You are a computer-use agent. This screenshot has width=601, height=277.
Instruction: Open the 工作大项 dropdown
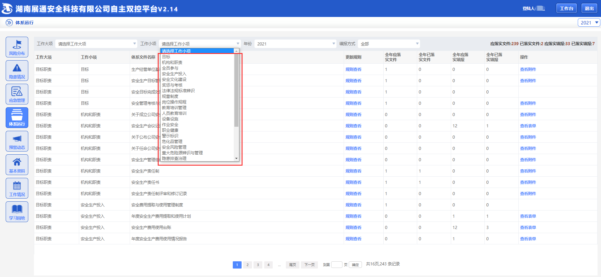(96, 44)
